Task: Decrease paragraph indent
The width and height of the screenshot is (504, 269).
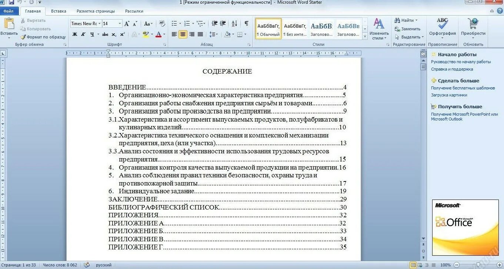Action: [214, 24]
